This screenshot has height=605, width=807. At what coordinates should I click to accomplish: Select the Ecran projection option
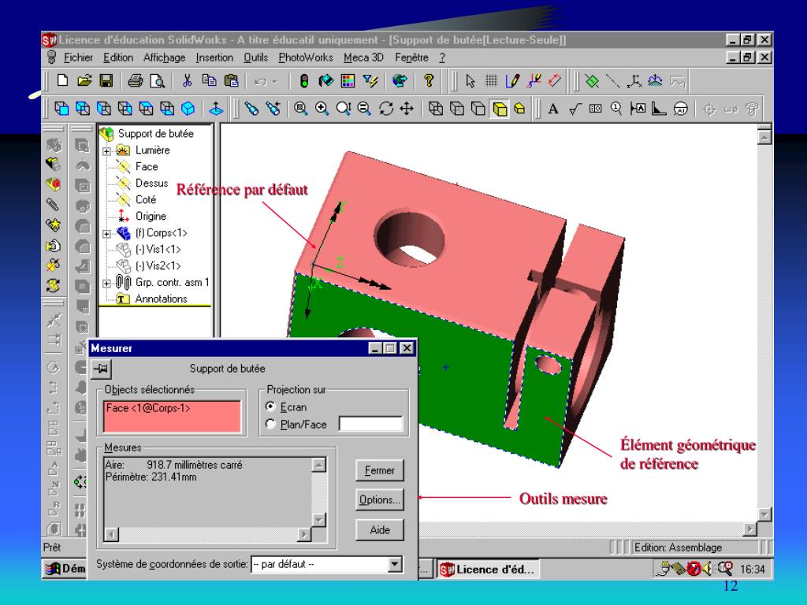(x=270, y=406)
